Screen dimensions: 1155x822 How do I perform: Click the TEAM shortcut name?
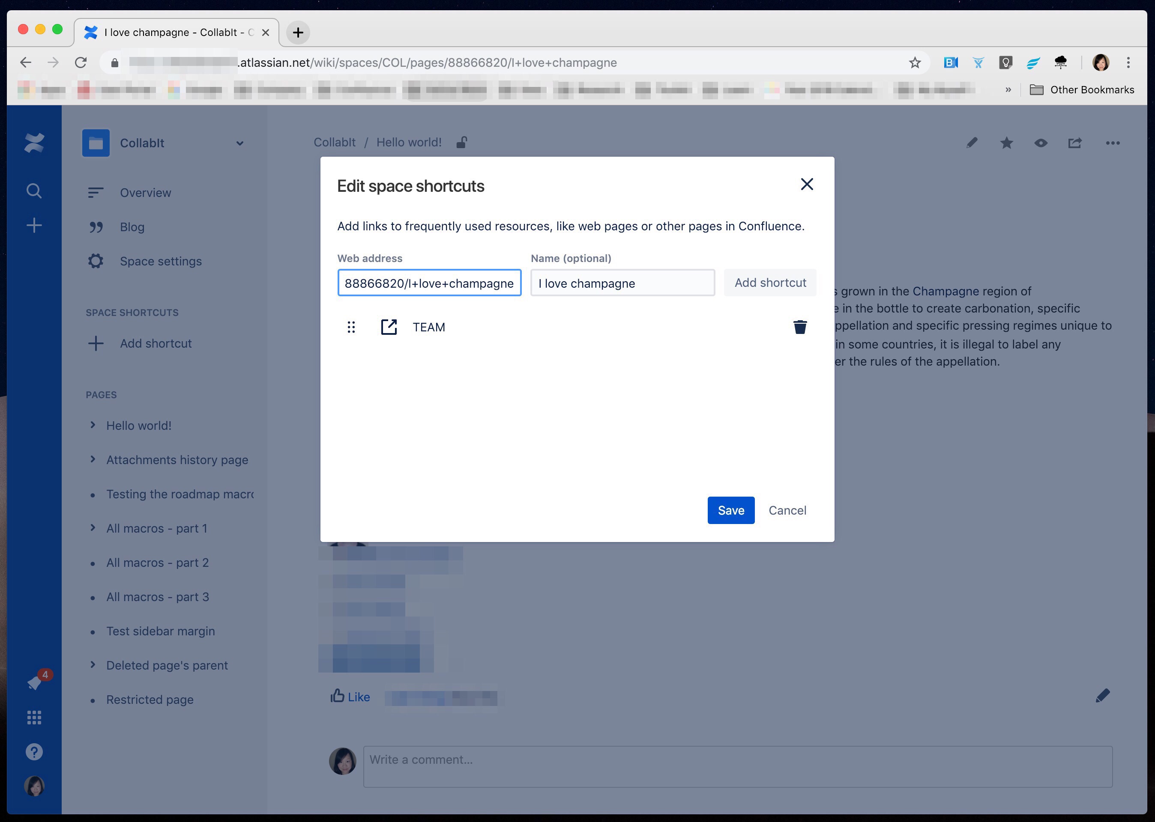pos(428,327)
